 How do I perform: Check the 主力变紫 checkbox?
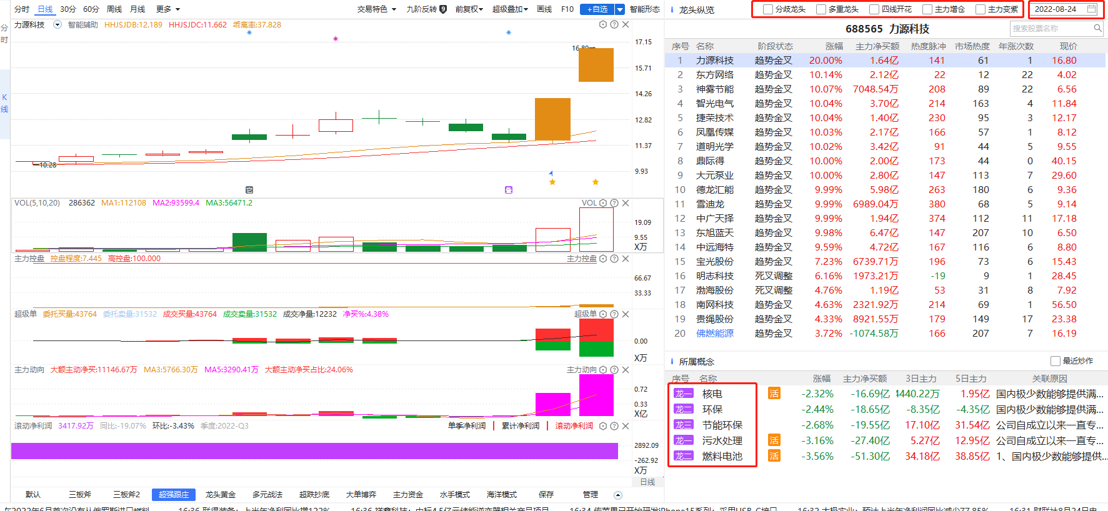[981, 9]
